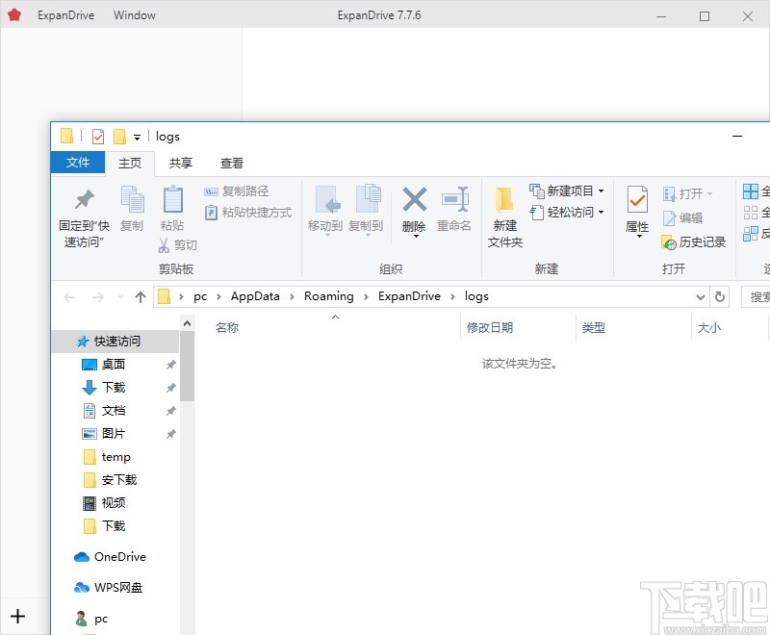Click inside the search (搜索) box
This screenshot has width=770, height=635.
[759, 296]
